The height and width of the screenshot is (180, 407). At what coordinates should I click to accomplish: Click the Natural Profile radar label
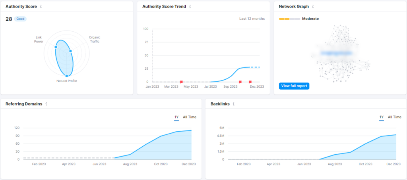[x=67, y=81]
